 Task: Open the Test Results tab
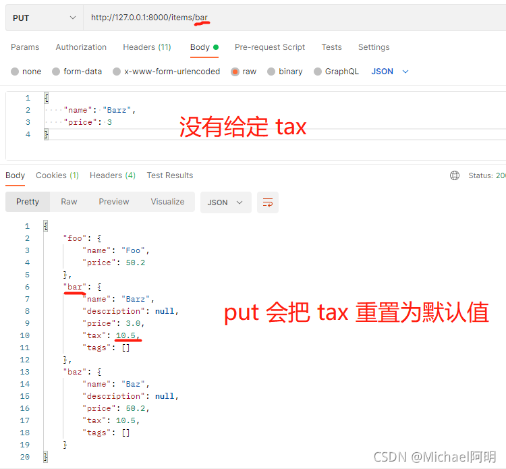(170, 175)
